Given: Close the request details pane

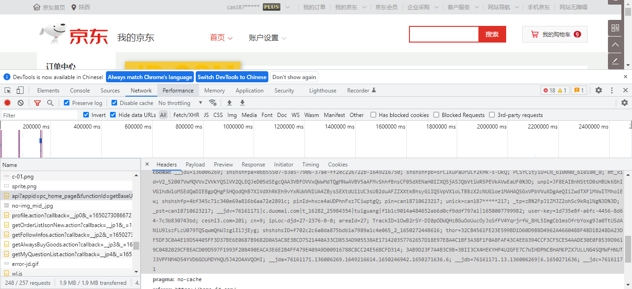Looking at the screenshot, I should 147,164.
